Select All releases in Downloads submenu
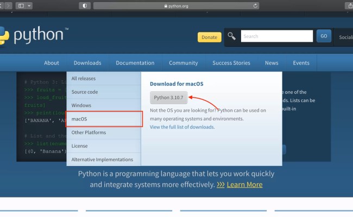Screen dimensions: 353x217 104,79
